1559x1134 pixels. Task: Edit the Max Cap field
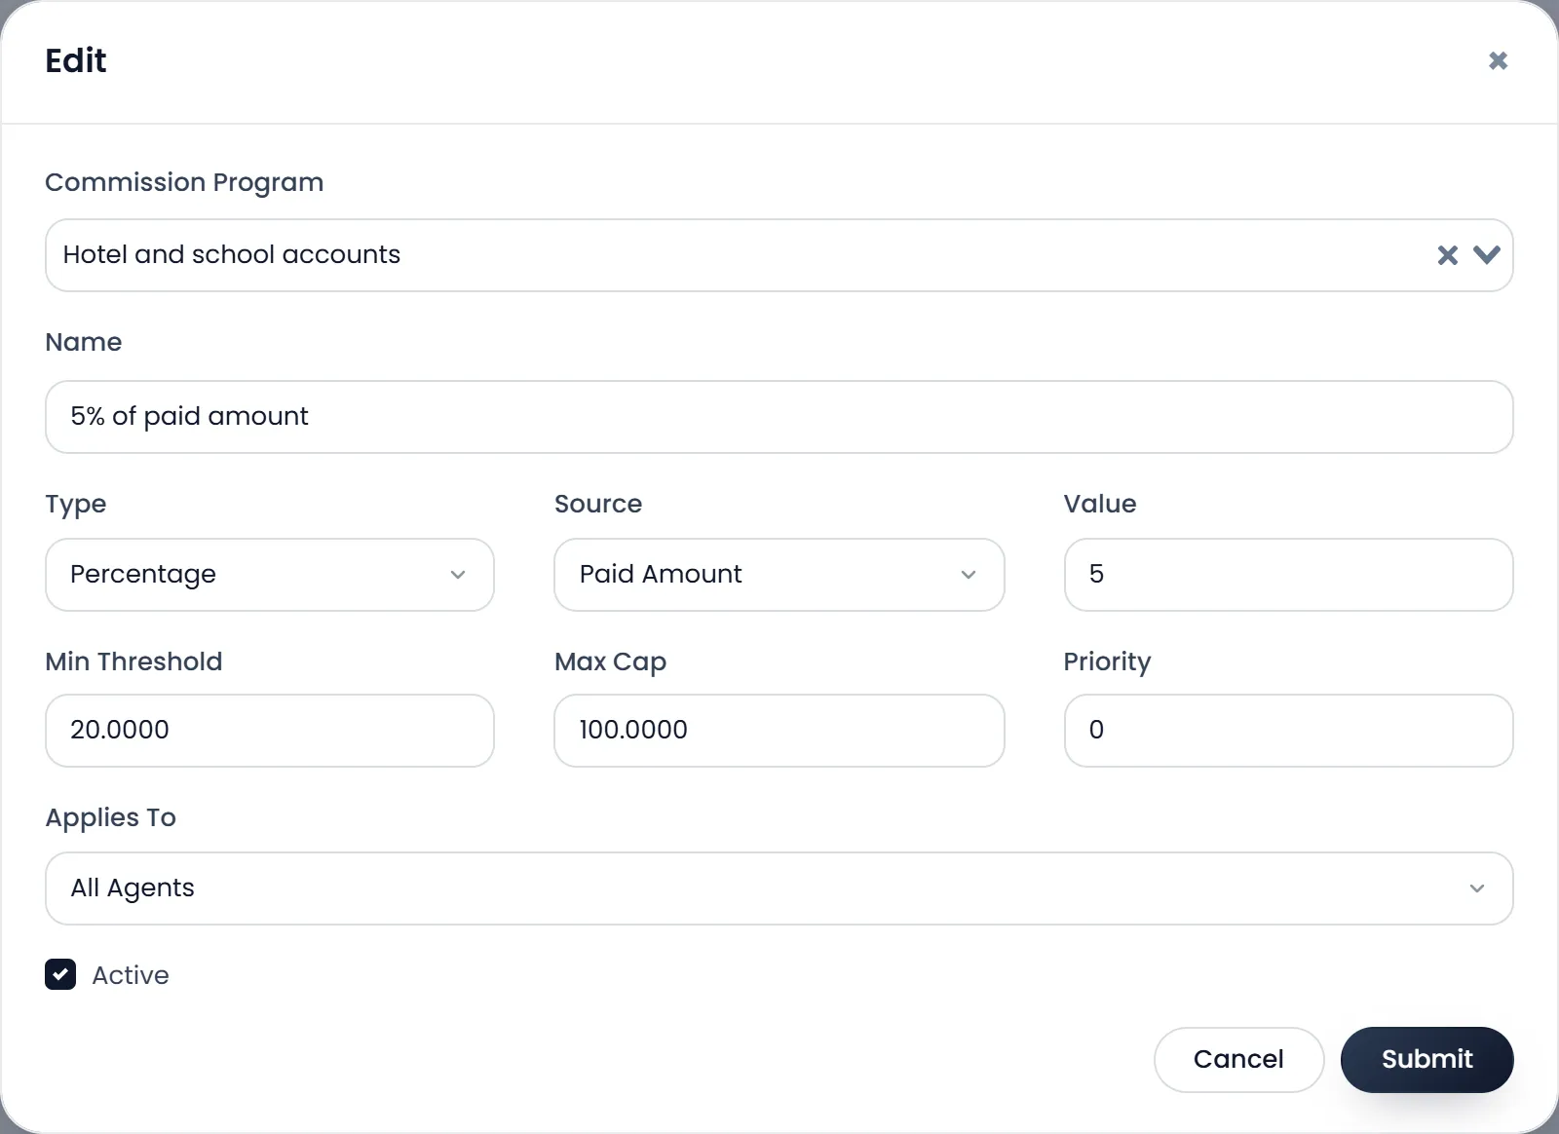779,731
